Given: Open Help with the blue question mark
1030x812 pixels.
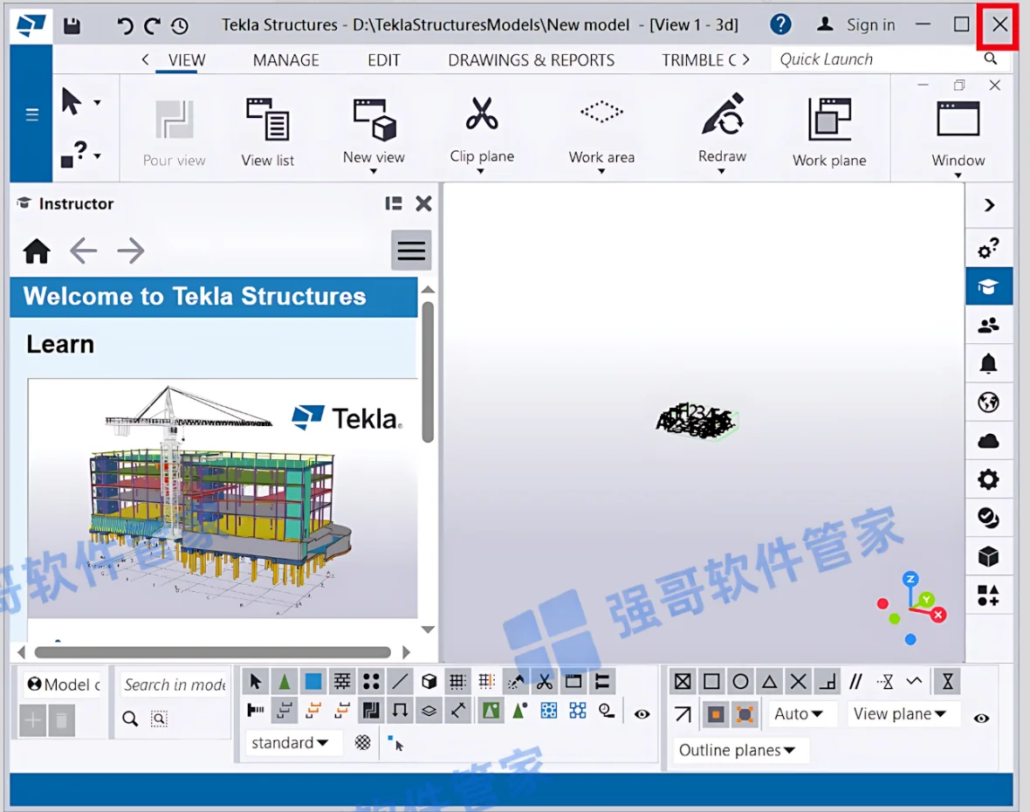Looking at the screenshot, I should [780, 24].
